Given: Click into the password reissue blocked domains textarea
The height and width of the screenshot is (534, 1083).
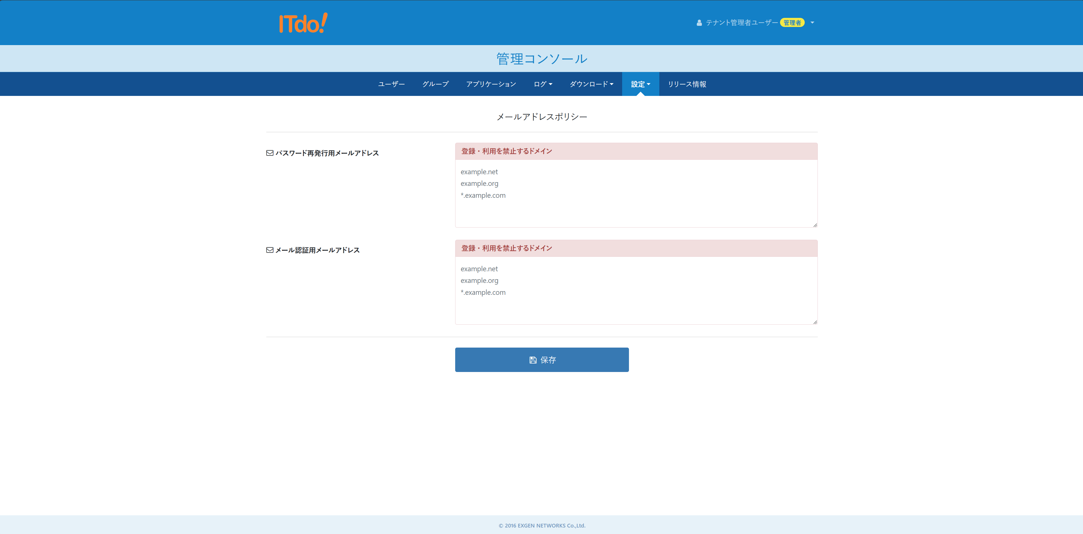Looking at the screenshot, I should [636, 193].
